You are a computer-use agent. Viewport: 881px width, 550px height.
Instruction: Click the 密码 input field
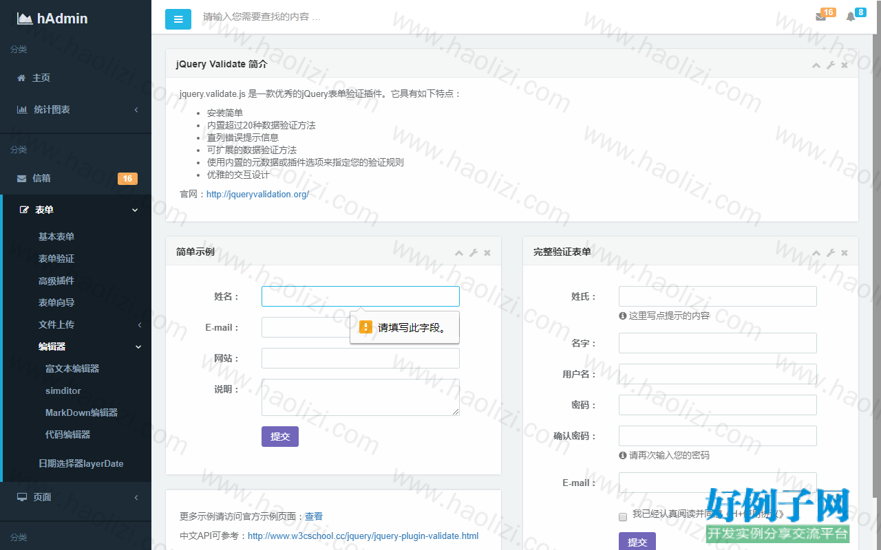pos(718,405)
